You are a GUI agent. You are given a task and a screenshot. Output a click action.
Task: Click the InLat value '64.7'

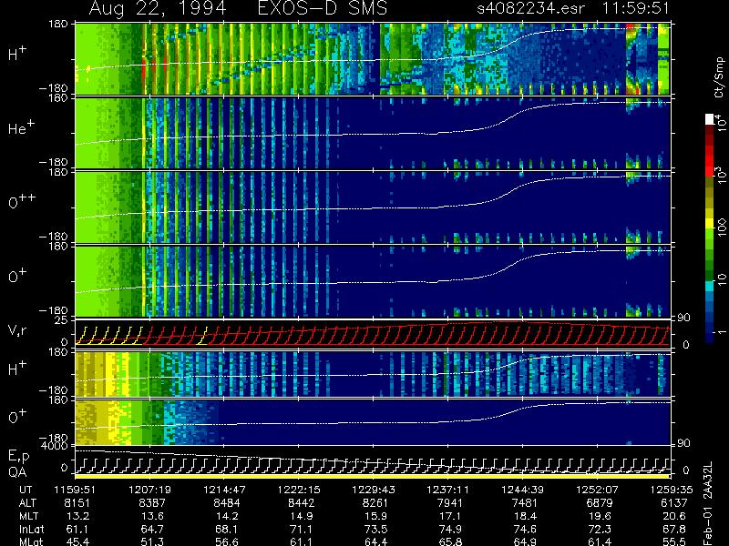click(153, 529)
